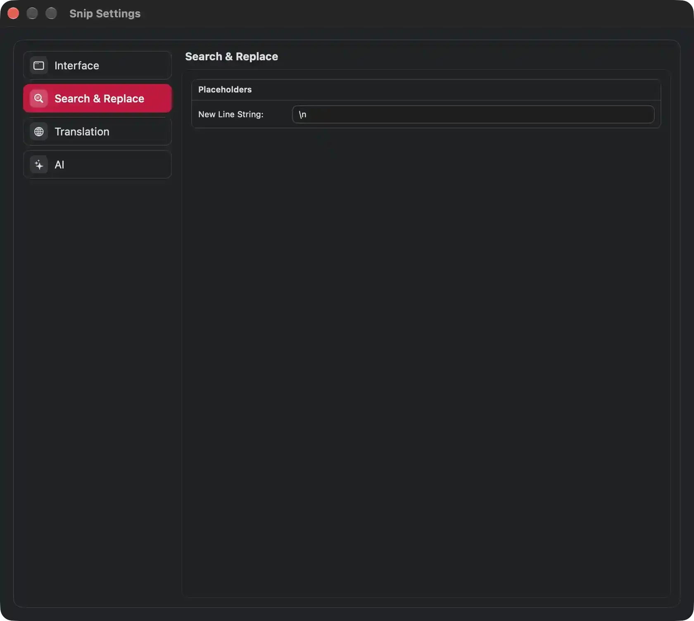Select the Search & Replace tab label
The image size is (694, 621).
click(99, 99)
